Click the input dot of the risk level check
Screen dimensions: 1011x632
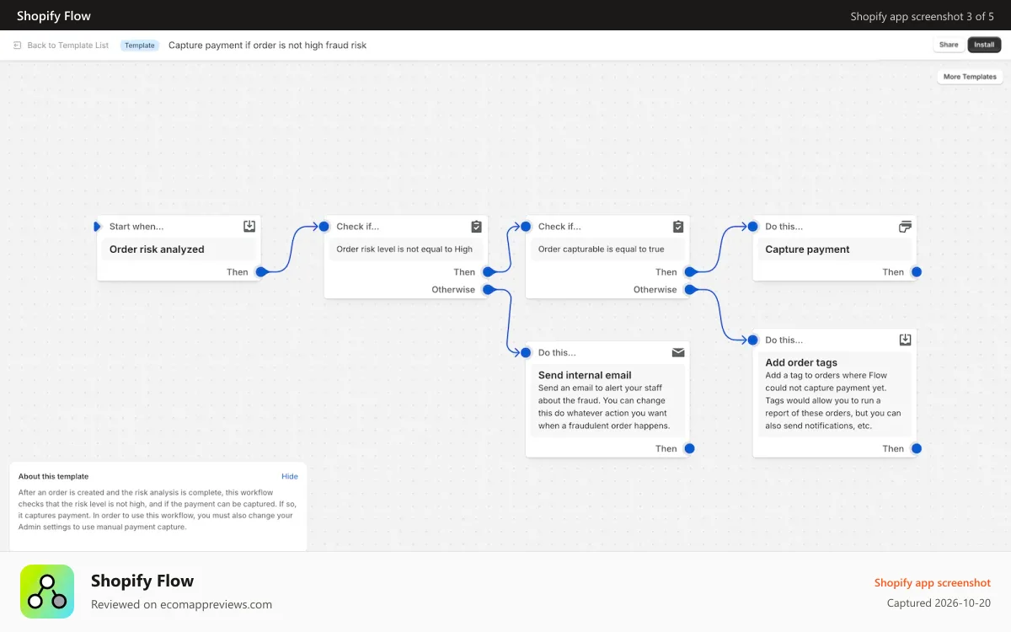click(324, 227)
